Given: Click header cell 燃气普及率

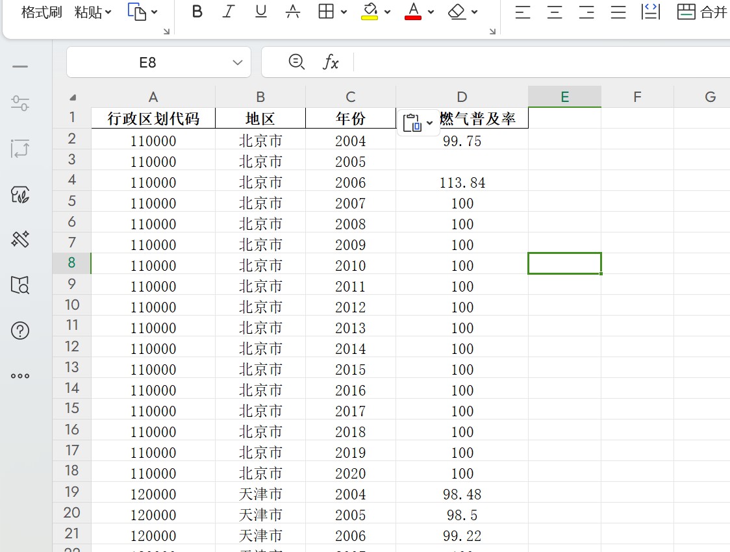Looking at the screenshot, I should [x=477, y=118].
